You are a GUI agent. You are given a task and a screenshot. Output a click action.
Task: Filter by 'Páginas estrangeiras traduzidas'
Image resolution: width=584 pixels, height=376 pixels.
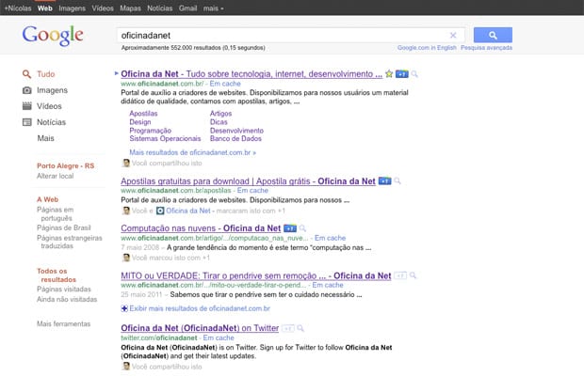click(x=70, y=242)
